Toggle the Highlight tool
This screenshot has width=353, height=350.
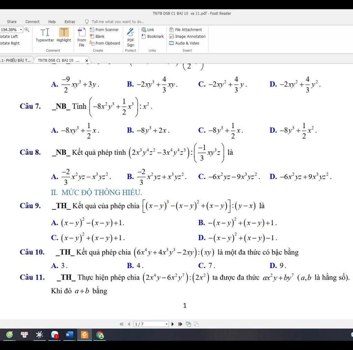coord(64,35)
